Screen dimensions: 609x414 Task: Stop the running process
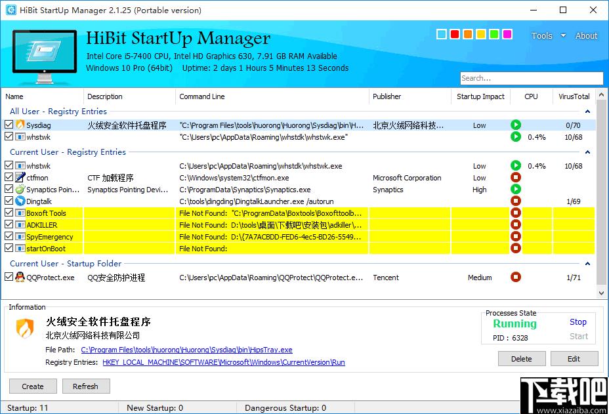(578, 322)
